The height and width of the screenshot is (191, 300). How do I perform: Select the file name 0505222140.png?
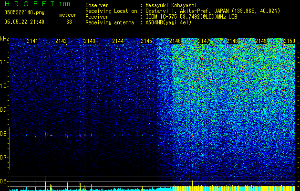pos(24,13)
